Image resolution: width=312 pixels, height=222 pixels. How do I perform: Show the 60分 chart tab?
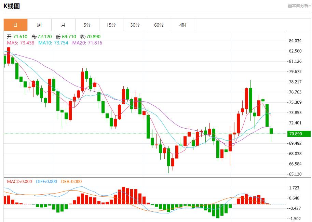coord(159,25)
